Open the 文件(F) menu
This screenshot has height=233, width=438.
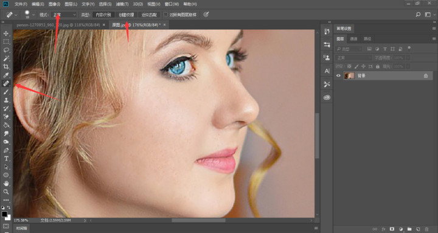[21, 4]
